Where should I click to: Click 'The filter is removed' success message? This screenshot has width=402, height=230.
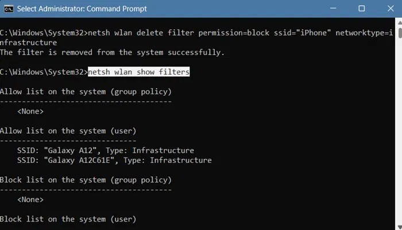click(112, 52)
